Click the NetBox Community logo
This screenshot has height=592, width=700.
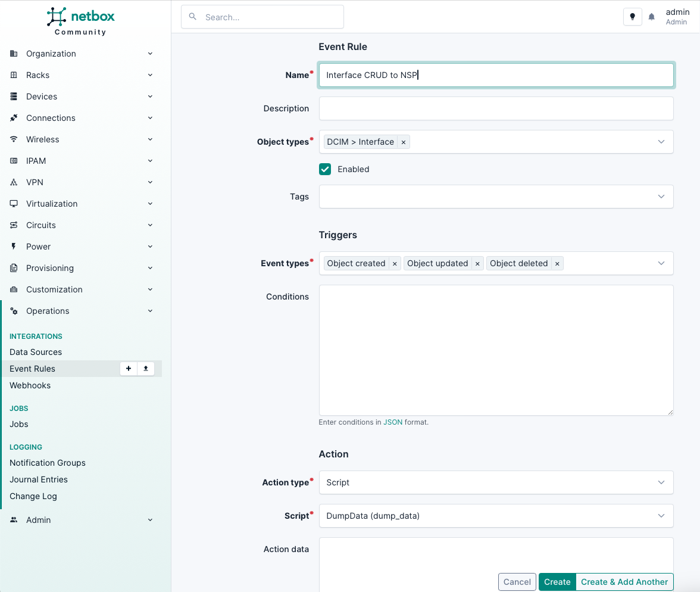[80, 21]
